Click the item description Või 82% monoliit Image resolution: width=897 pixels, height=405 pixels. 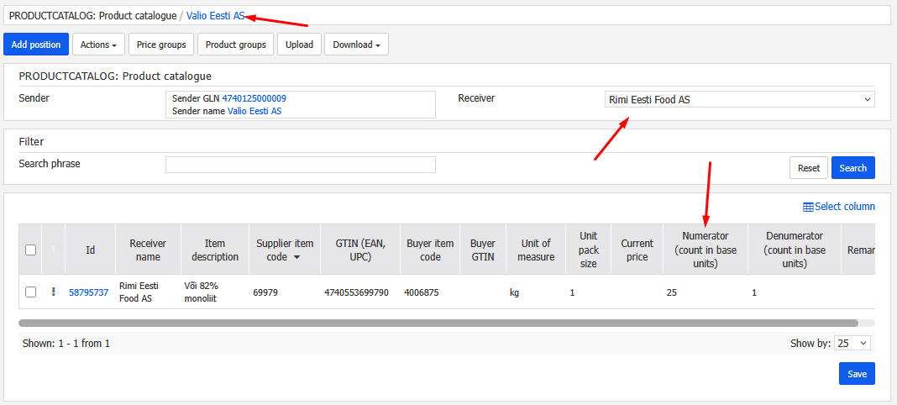pos(203,292)
